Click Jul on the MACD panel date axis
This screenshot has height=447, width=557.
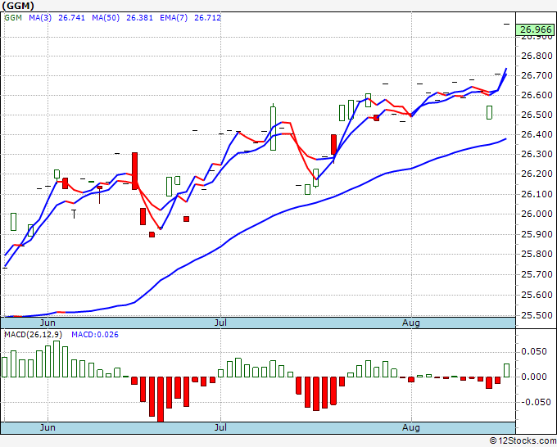pyautogui.click(x=220, y=427)
